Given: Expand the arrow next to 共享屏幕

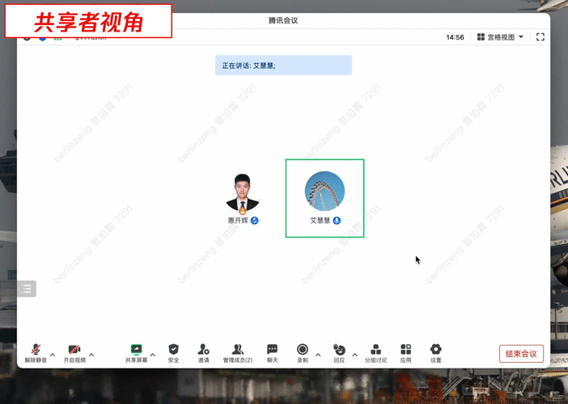Looking at the screenshot, I should (x=153, y=355).
